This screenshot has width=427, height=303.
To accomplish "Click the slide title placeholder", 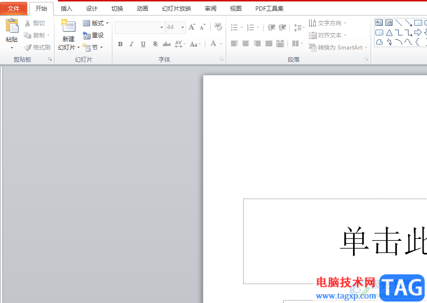I will coord(335,241).
